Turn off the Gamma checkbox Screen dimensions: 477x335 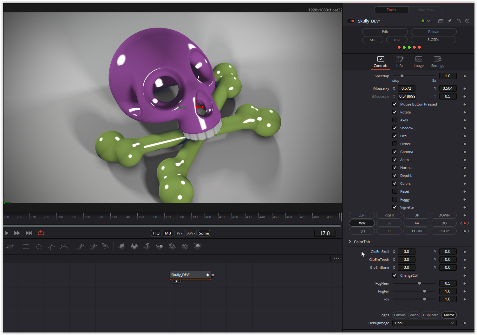pos(395,152)
